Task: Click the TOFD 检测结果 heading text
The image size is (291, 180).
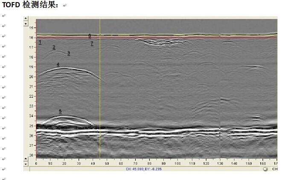Action: pyautogui.click(x=30, y=5)
